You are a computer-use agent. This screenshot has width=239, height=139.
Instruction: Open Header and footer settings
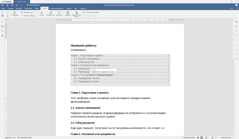236,36
